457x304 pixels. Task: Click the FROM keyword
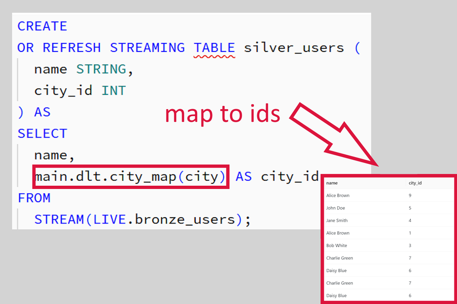coord(34,198)
